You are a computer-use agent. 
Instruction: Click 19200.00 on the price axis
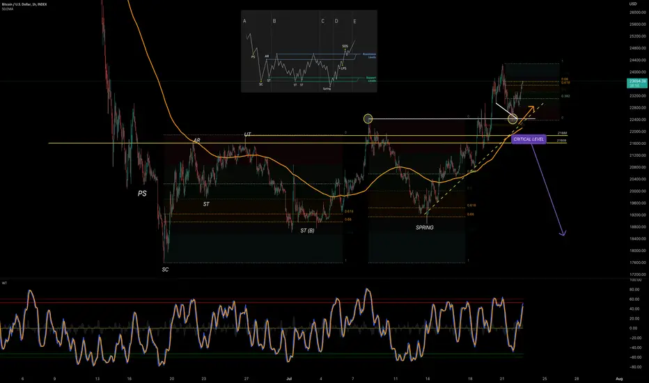[638, 215]
